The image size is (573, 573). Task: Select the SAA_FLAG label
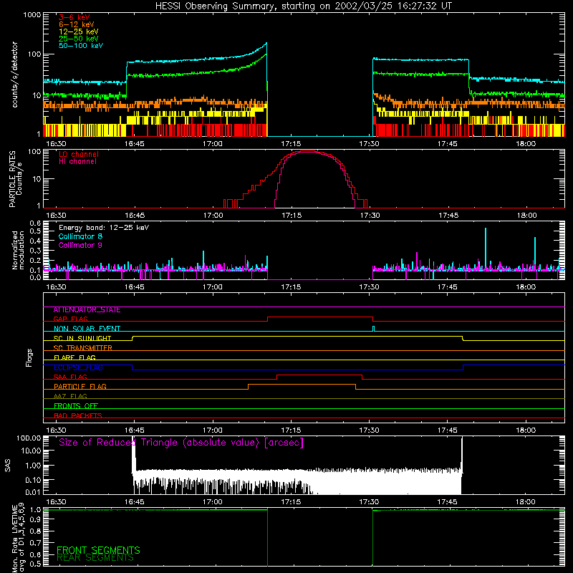click(x=70, y=377)
